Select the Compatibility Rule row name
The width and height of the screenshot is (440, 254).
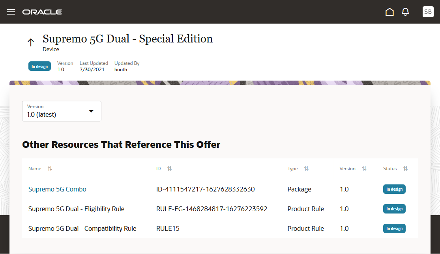(x=82, y=228)
